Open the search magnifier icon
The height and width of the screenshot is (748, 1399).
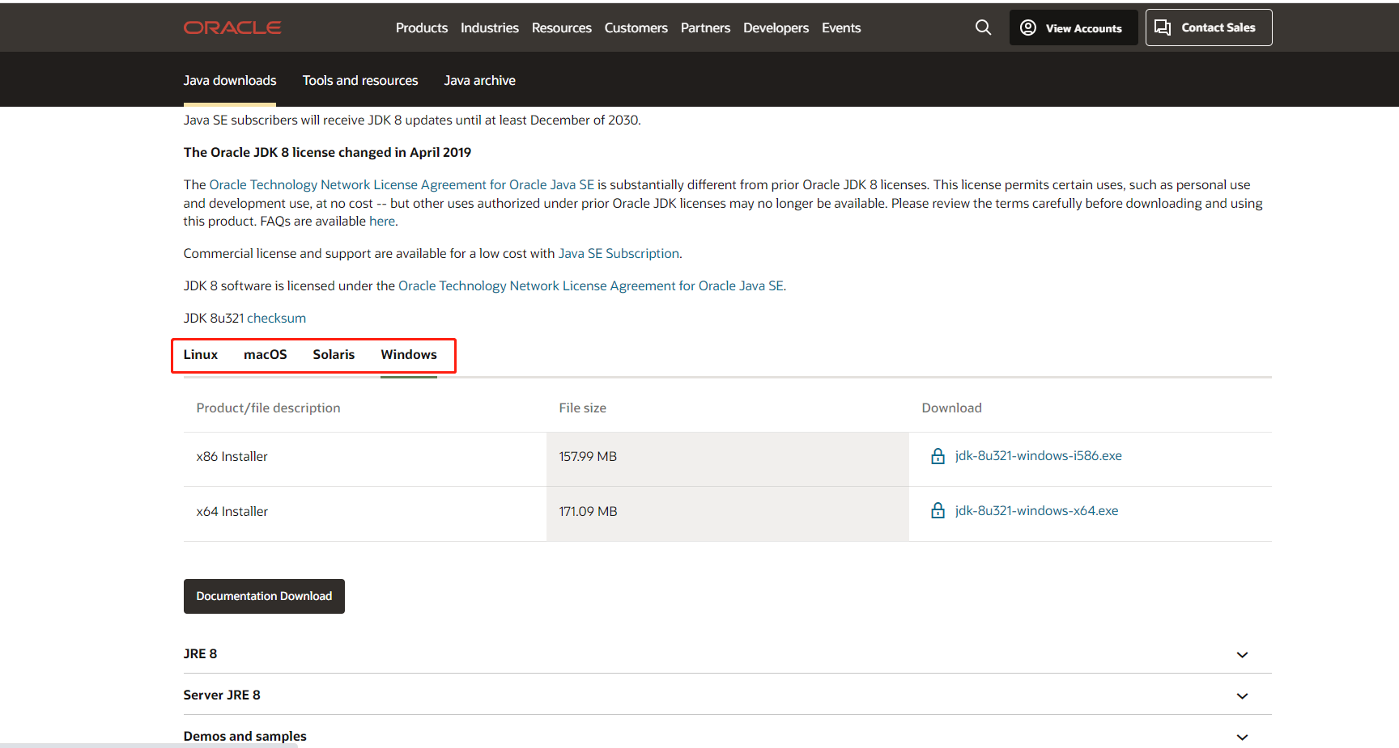[x=983, y=27]
